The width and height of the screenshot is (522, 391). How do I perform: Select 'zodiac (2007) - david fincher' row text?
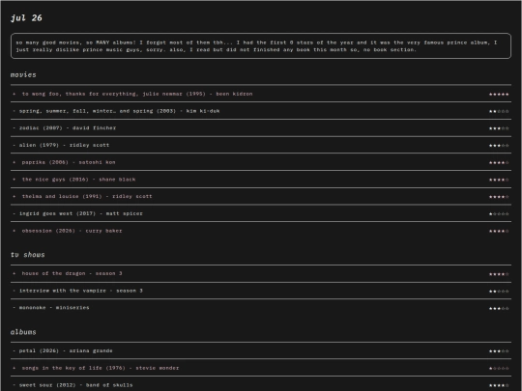point(68,128)
